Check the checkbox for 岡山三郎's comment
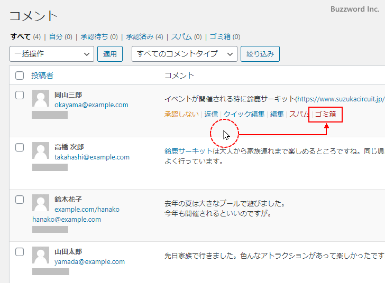Image resolution: width=385 pixels, height=283 pixels. 20,95
